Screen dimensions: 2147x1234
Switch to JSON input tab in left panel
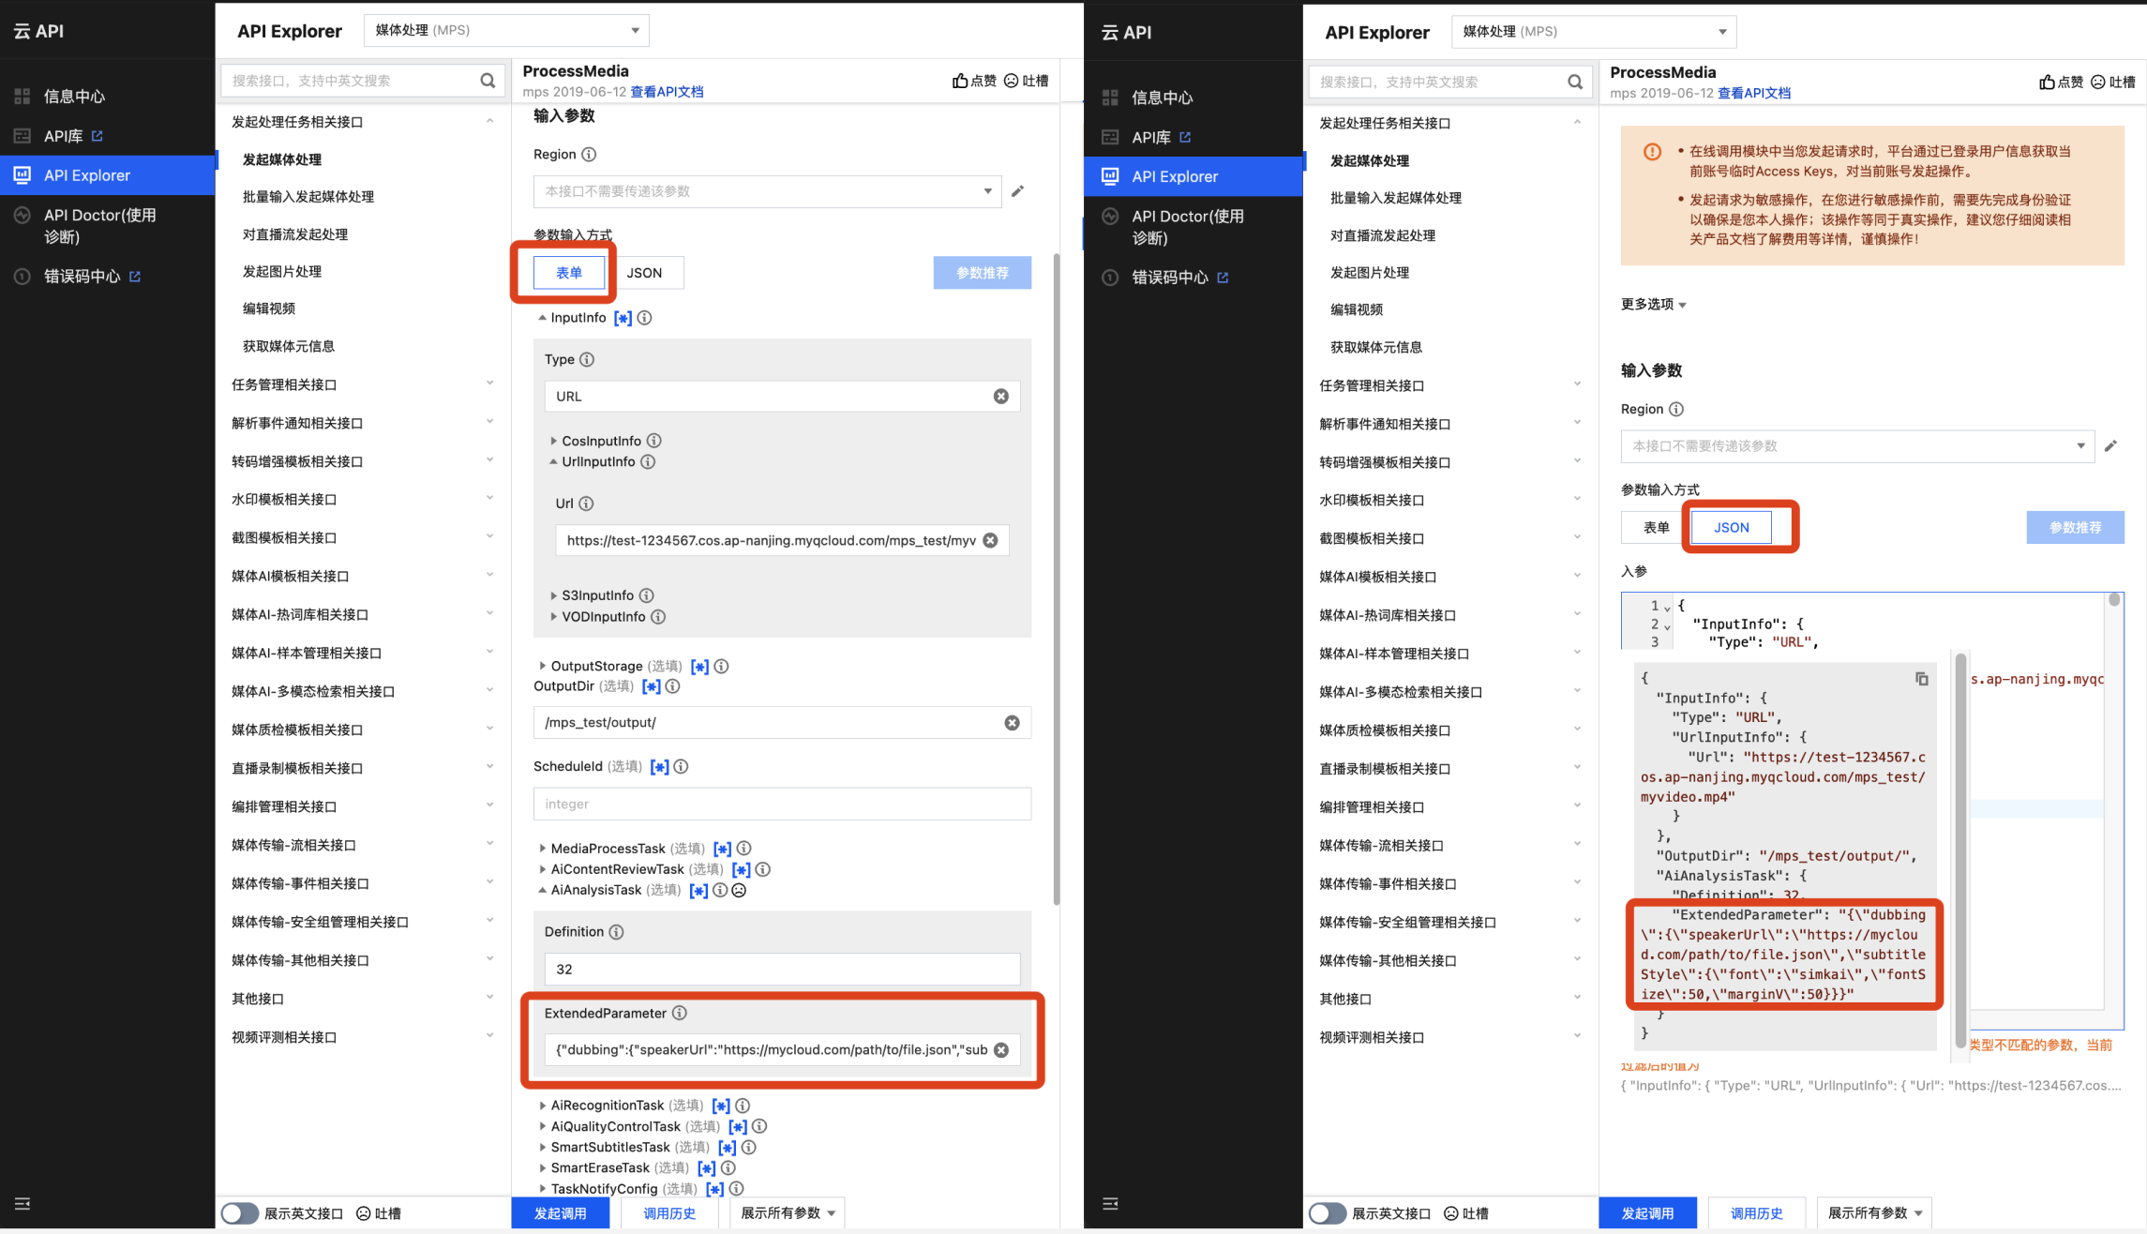tap(644, 273)
